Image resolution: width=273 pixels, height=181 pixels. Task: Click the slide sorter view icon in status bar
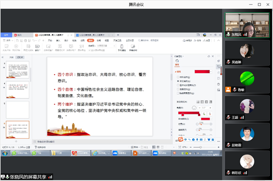pos(158,147)
